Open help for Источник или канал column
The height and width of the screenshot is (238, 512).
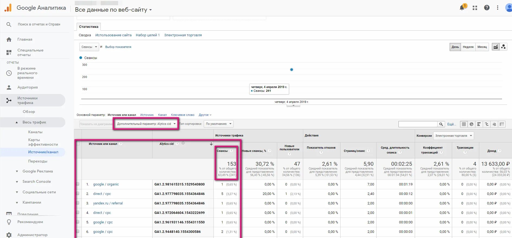point(121,144)
